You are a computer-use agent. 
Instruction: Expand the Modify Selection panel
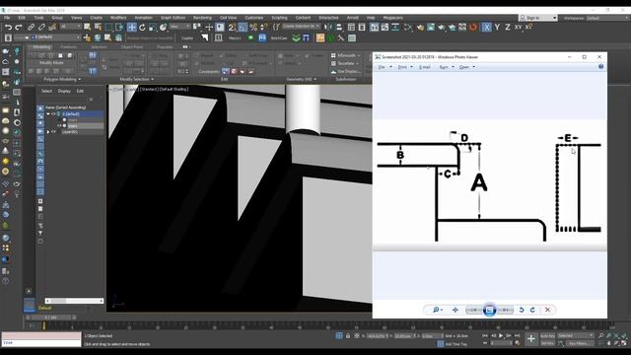pyautogui.click(x=136, y=79)
